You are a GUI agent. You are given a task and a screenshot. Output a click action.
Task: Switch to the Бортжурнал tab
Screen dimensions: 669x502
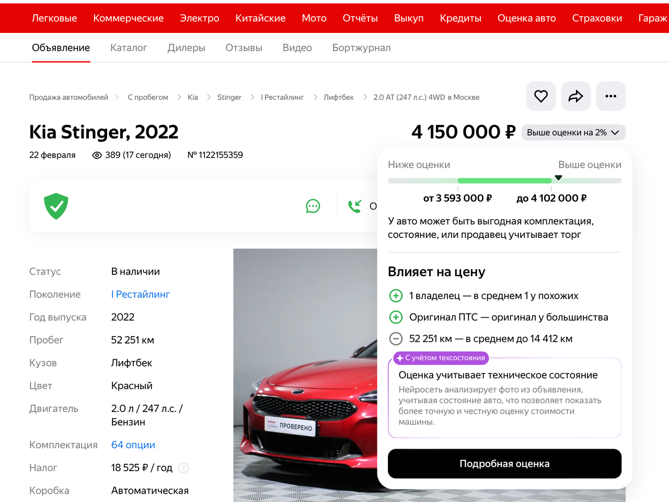coord(362,48)
